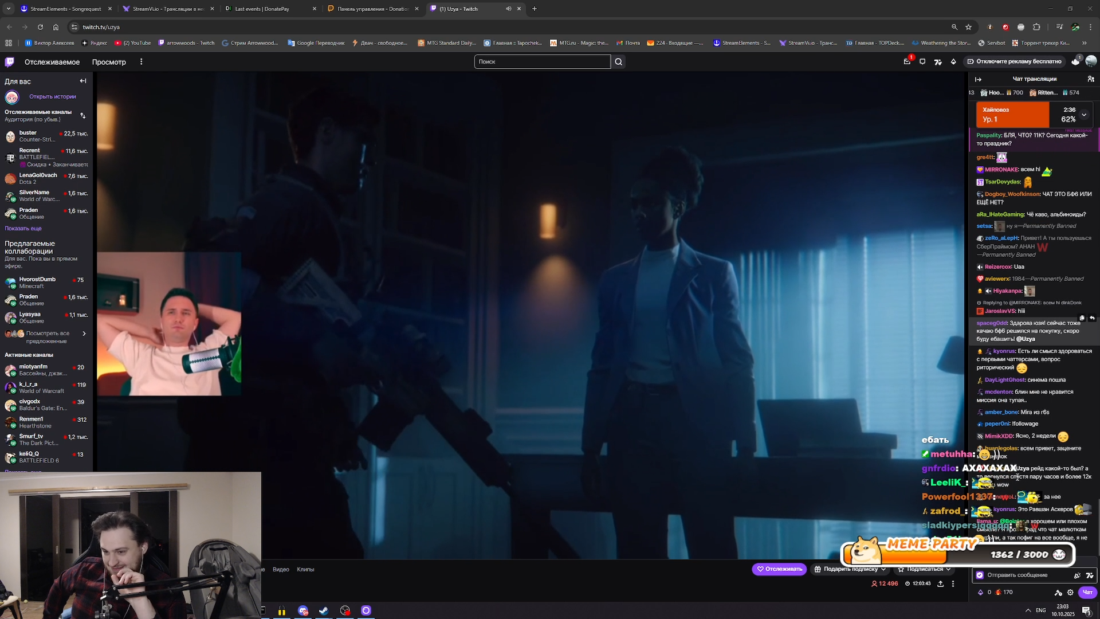
Task: Open 'Подписаться' subscribe dropdown
Action: pyautogui.click(x=925, y=569)
